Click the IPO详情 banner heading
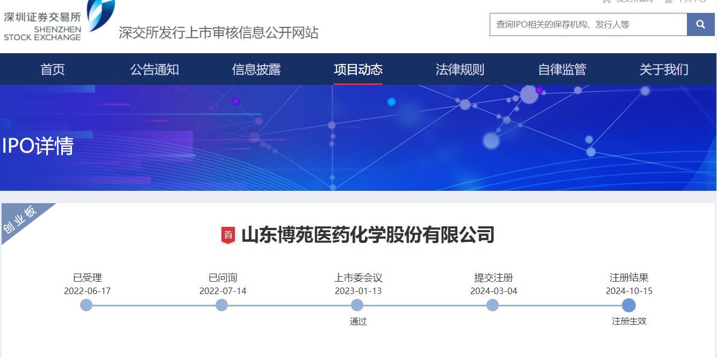The image size is (717, 358). (x=38, y=146)
